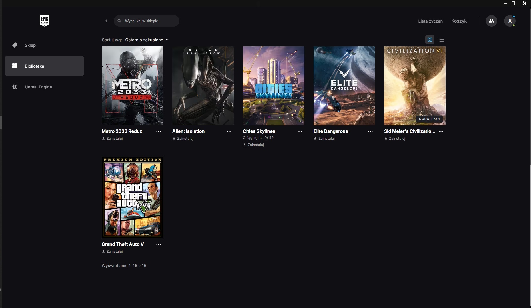Click the Cities Skylines title

tap(259, 131)
